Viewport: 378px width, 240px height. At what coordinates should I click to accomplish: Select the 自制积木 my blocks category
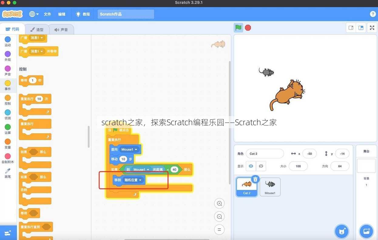pyautogui.click(x=8, y=158)
